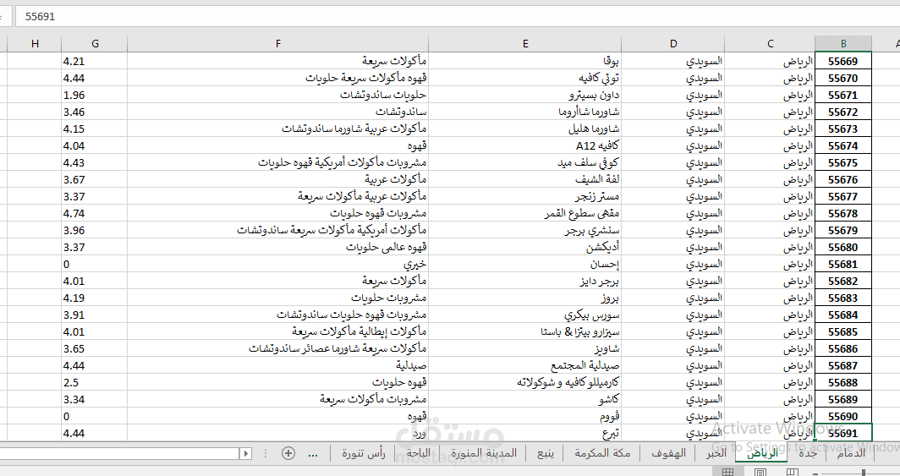Select the cell with name كاشو

[524, 399]
